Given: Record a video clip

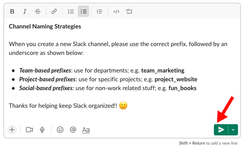Looking at the screenshot, I should click(x=29, y=130).
